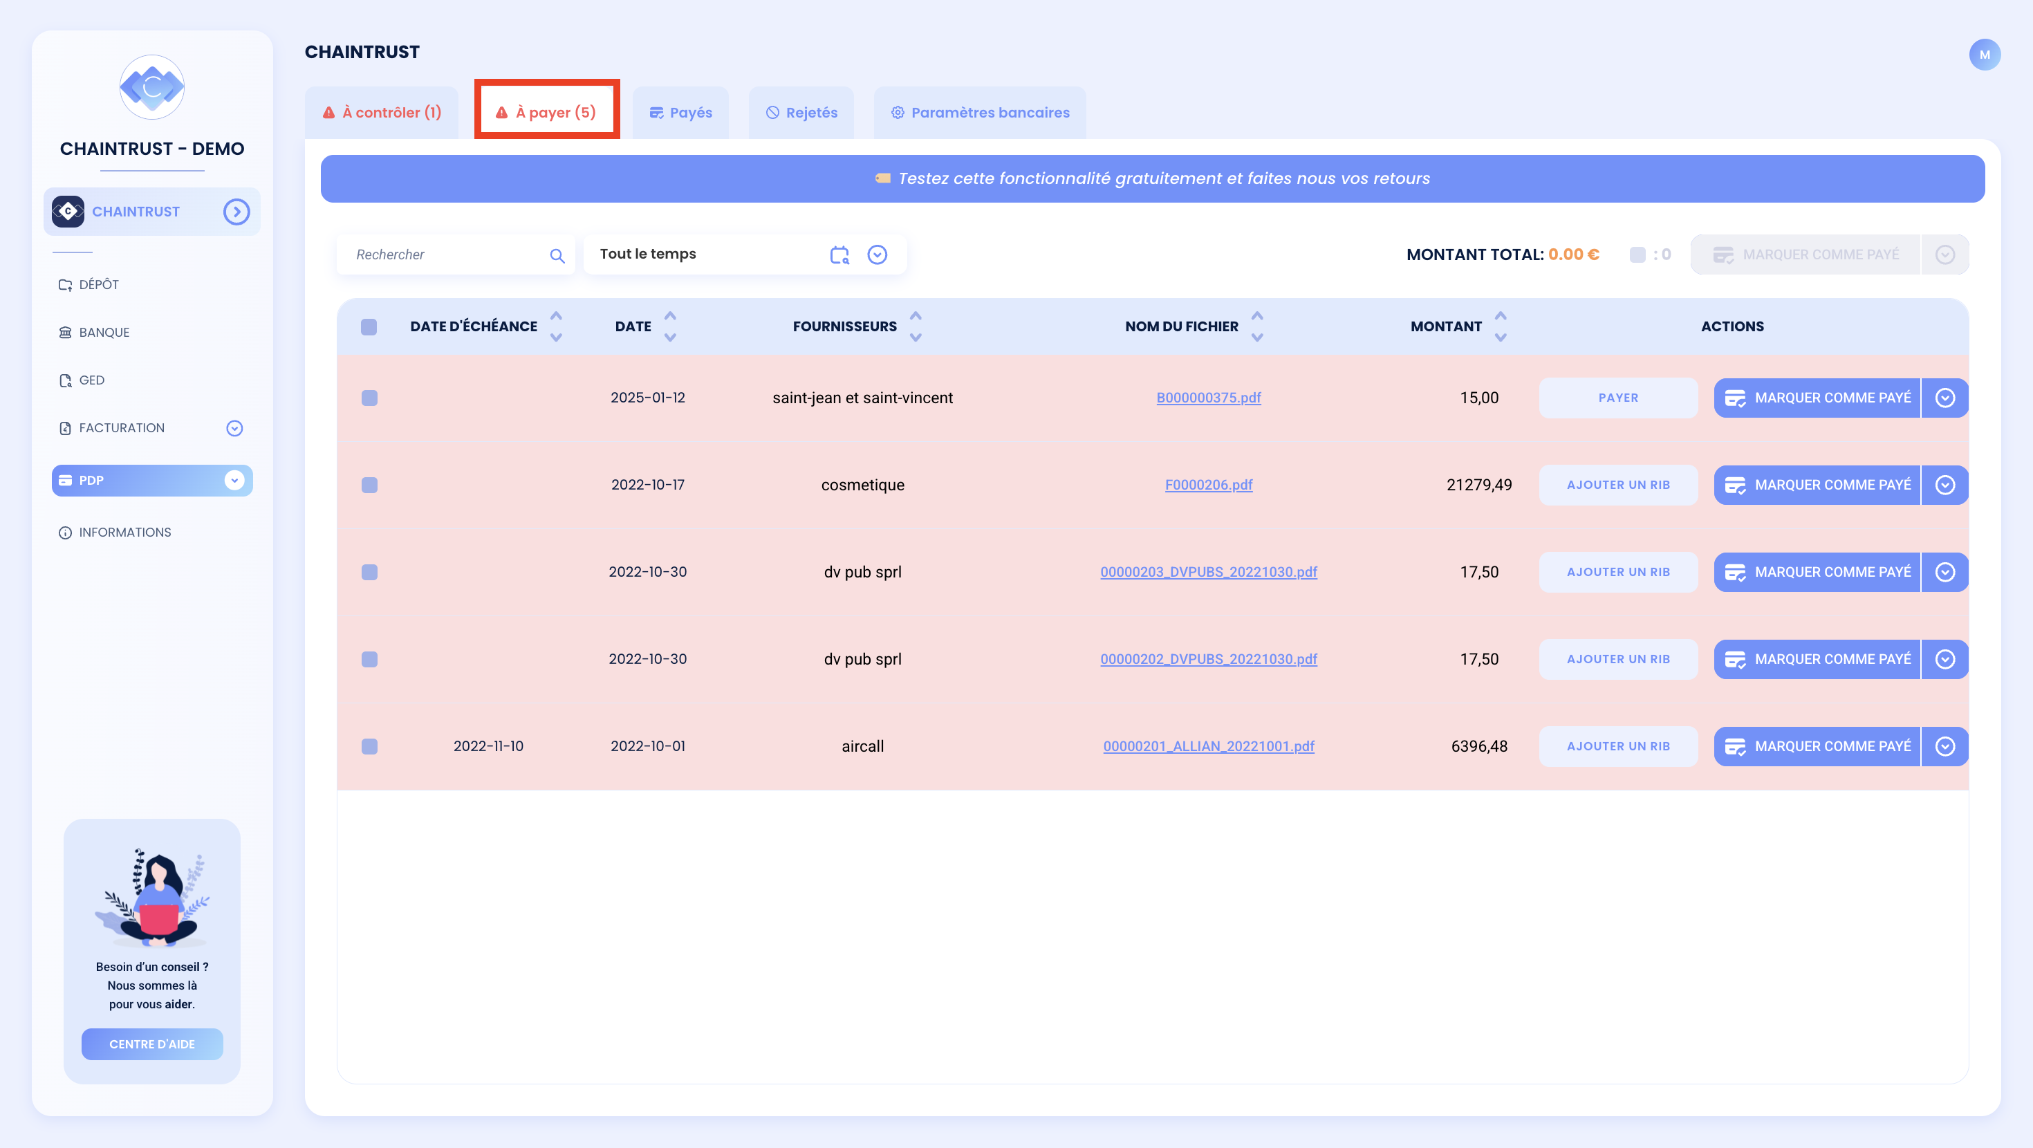The image size is (2033, 1148).
Task: Open the calendar date picker icon
Action: tap(839, 254)
